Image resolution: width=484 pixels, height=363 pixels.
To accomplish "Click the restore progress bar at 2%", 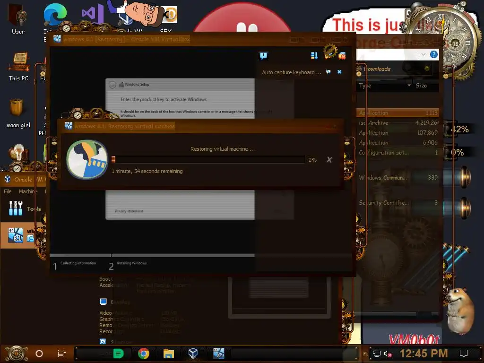I will click(x=208, y=160).
